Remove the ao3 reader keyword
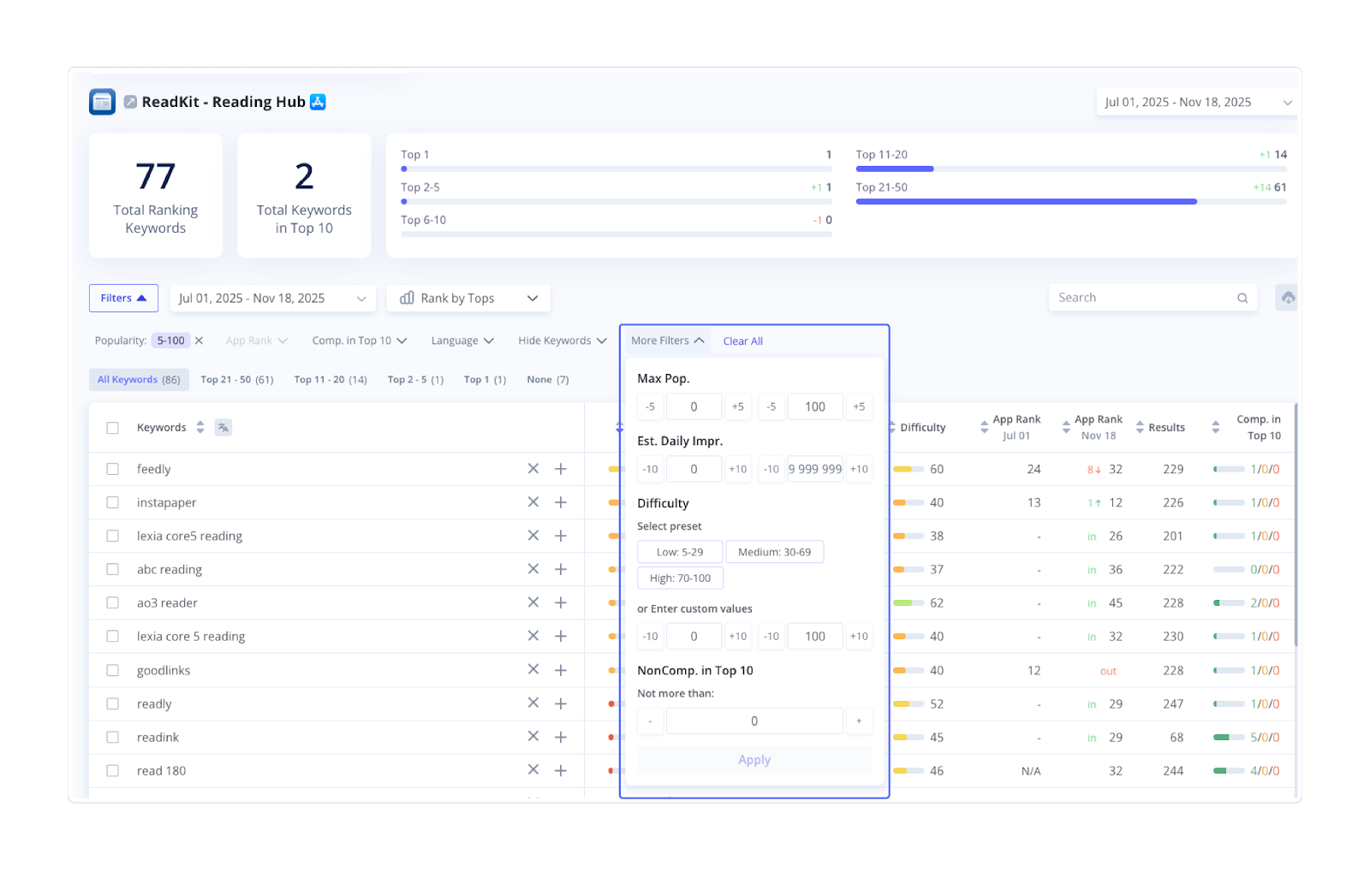Screen dimensions: 1370x872 pos(533,602)
